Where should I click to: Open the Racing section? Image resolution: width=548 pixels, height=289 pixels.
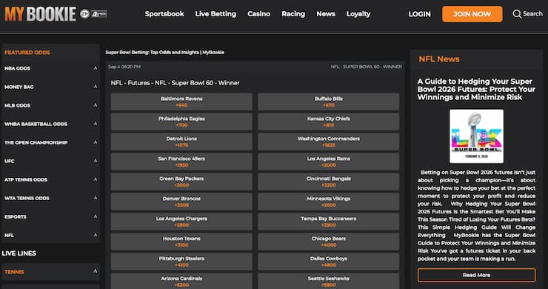pos(293,14)
